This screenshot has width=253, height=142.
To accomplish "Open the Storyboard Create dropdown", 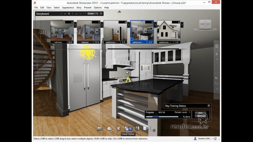I will pos(93,14).
